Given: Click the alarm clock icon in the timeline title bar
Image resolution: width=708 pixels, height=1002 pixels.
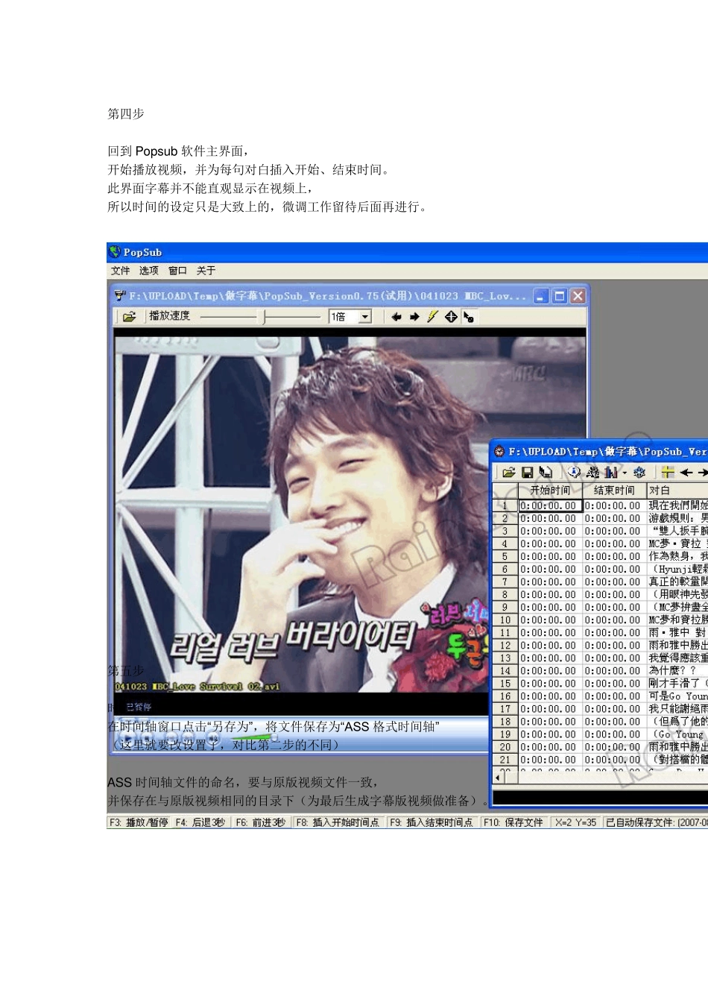Looking at the screenshot, I should point(499,452).
